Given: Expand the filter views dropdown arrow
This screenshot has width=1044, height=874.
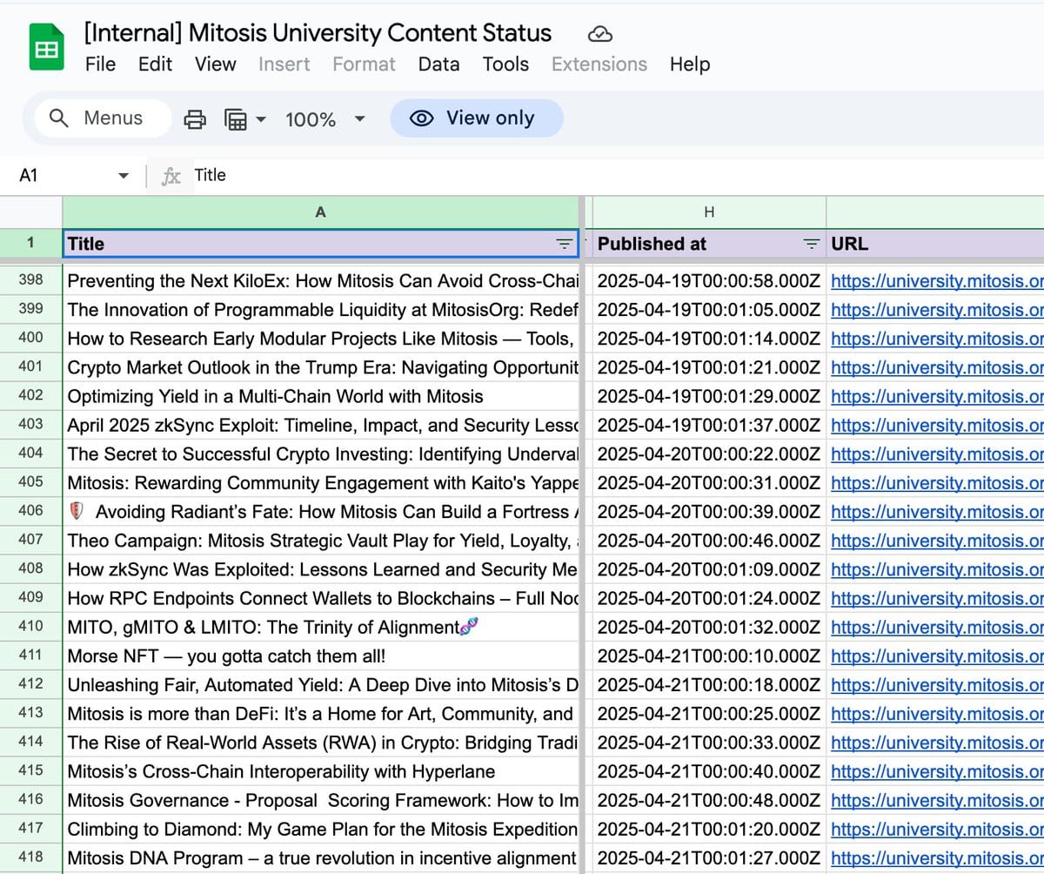Looking at the screenshot, I should pyautogui.click(x=260, y=119).
